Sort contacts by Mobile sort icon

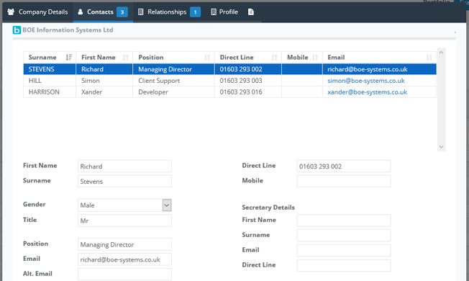(x=315, y=57)
